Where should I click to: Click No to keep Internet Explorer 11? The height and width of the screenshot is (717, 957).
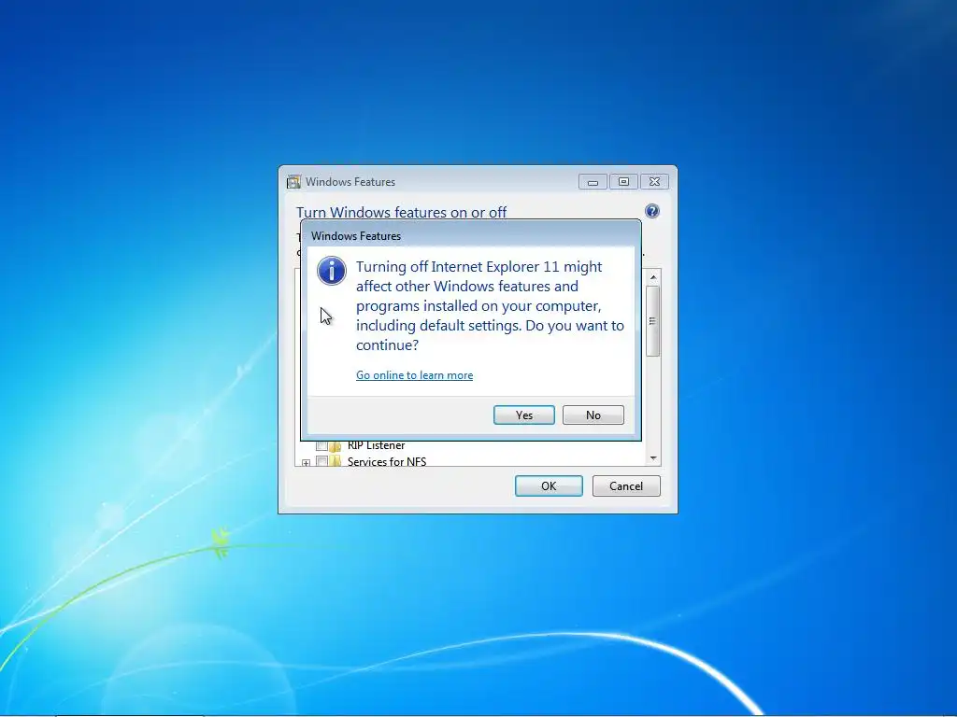(x=593, y=415)
